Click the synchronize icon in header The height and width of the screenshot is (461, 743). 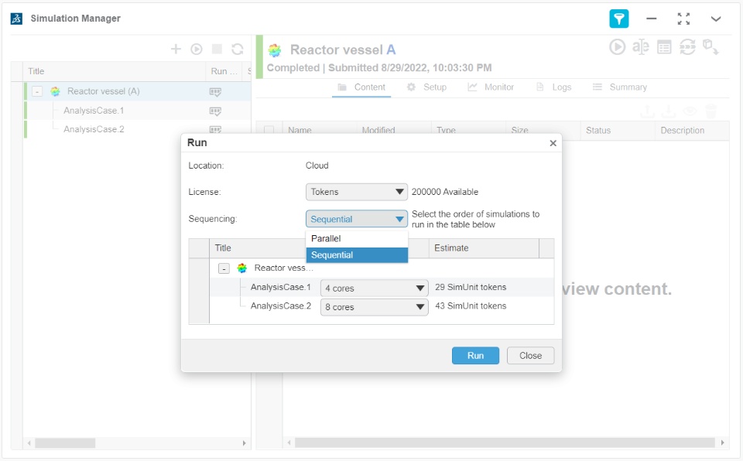click(x=687, y=47)
